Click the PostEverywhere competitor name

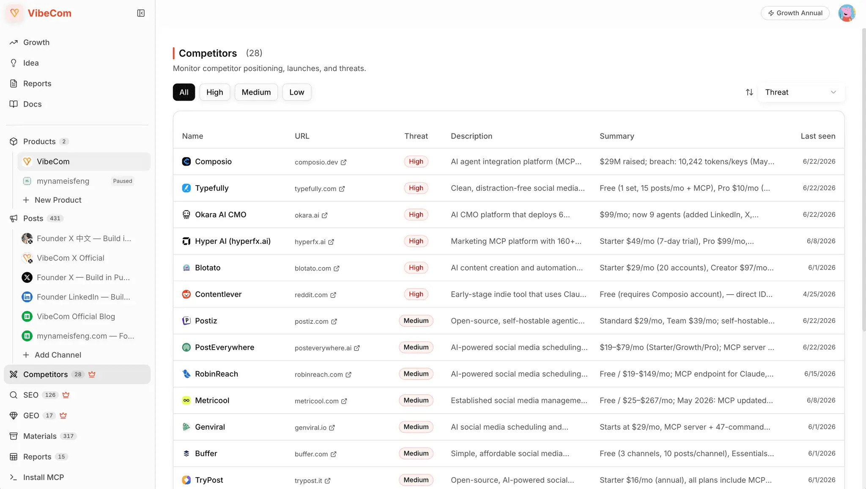225,347
